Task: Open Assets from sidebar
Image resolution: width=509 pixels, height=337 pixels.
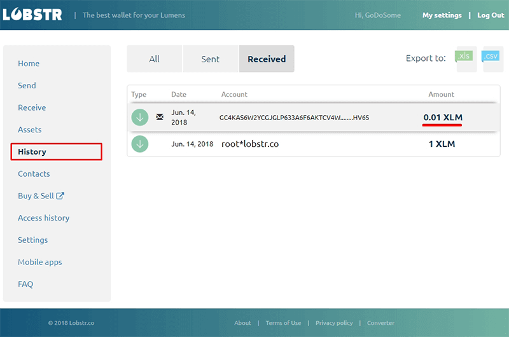Action: coord(29,130)
